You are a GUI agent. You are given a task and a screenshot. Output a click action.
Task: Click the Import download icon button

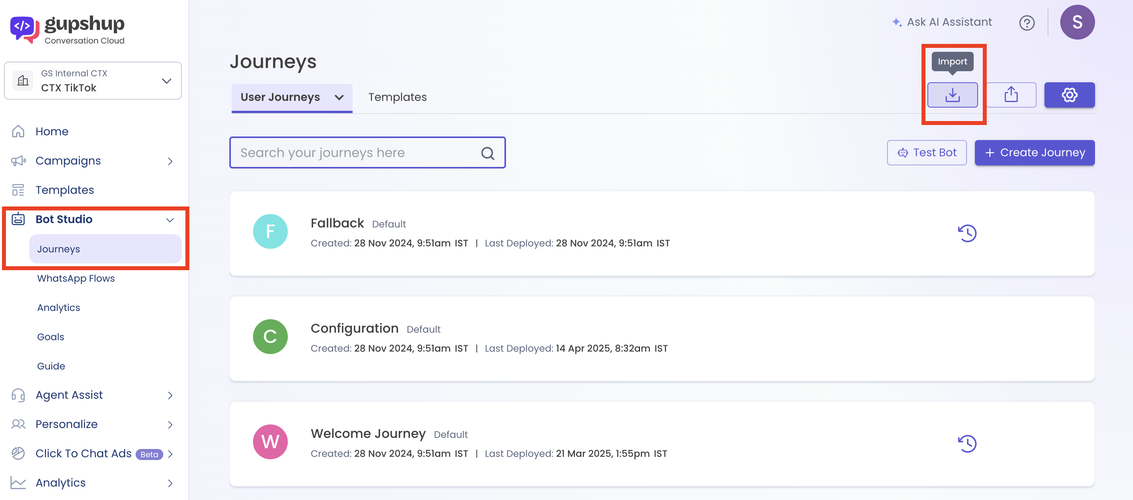coord(952,95)
